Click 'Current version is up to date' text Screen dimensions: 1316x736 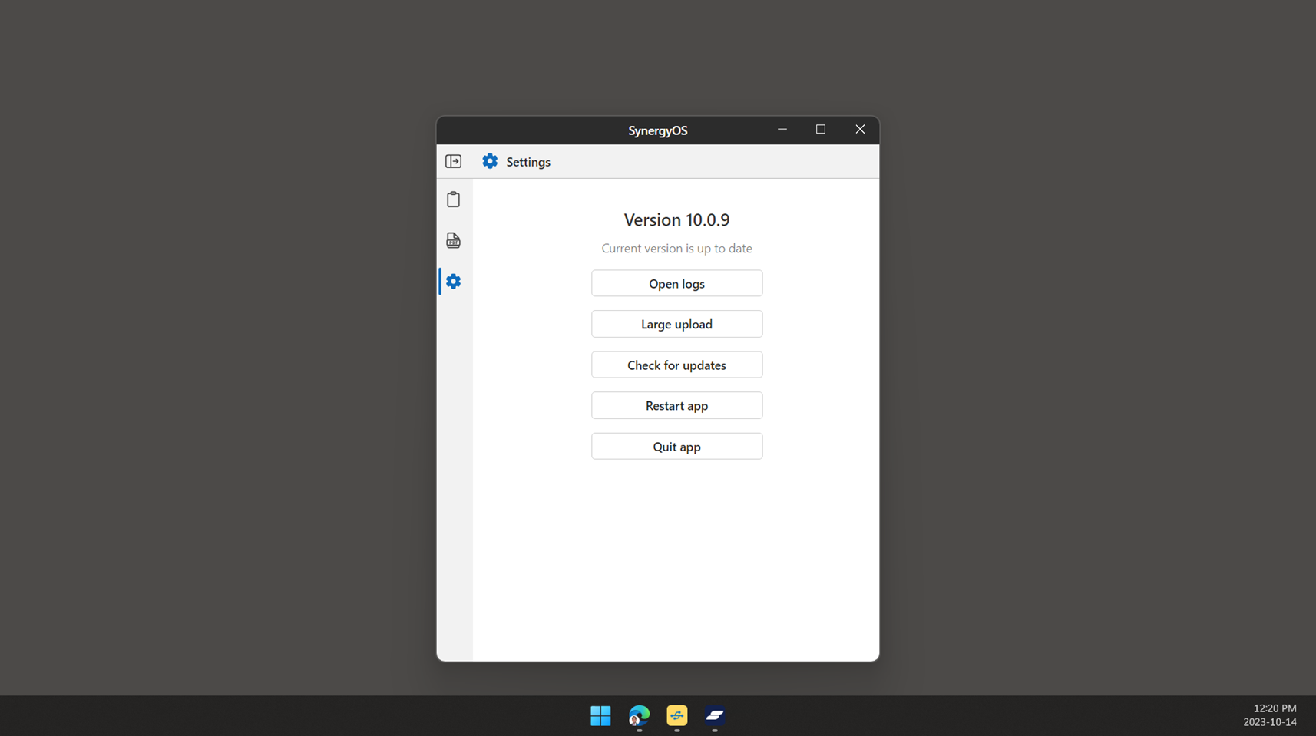click(x=676, y=248)
